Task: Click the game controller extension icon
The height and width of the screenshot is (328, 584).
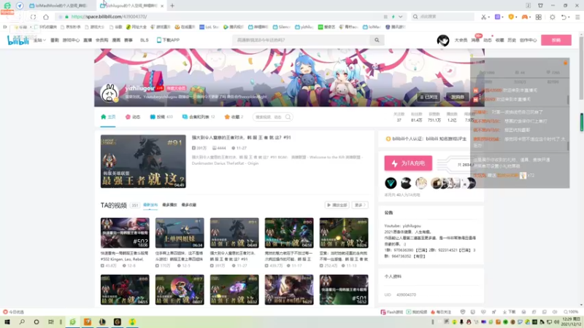Action: pos(524,17)
